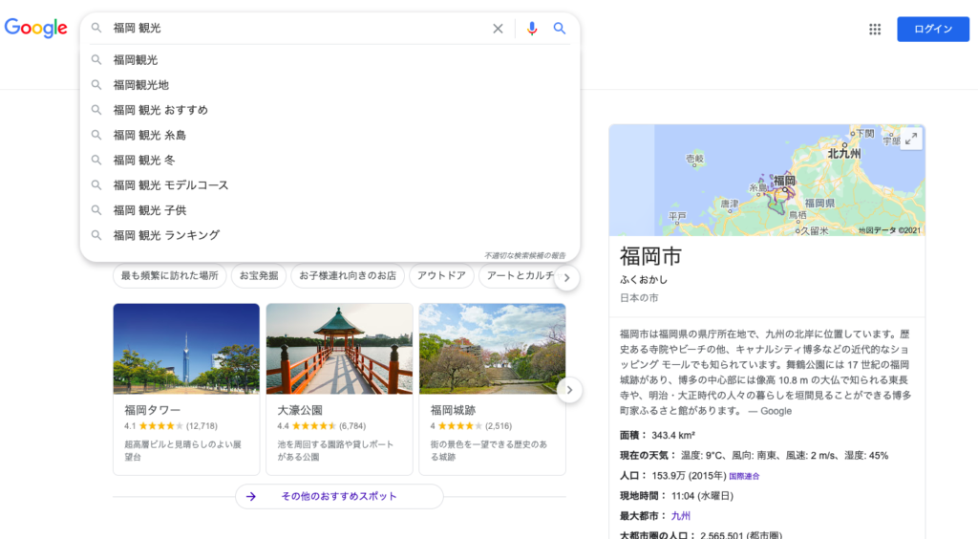Click the 現地時間 11:04 text

coord(677,496)
